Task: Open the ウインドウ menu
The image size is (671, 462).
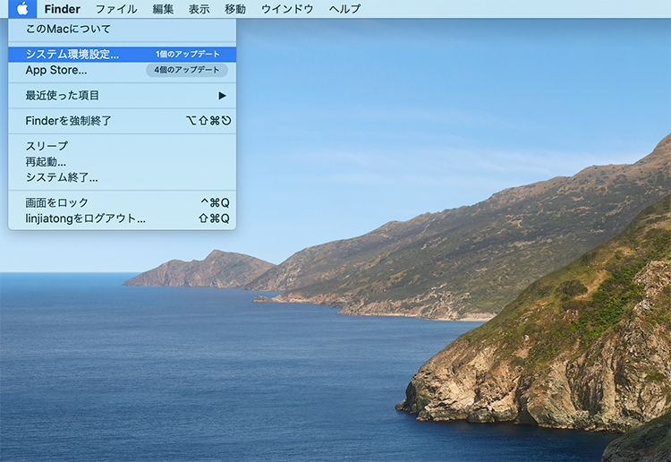Action: pos(287,9)
